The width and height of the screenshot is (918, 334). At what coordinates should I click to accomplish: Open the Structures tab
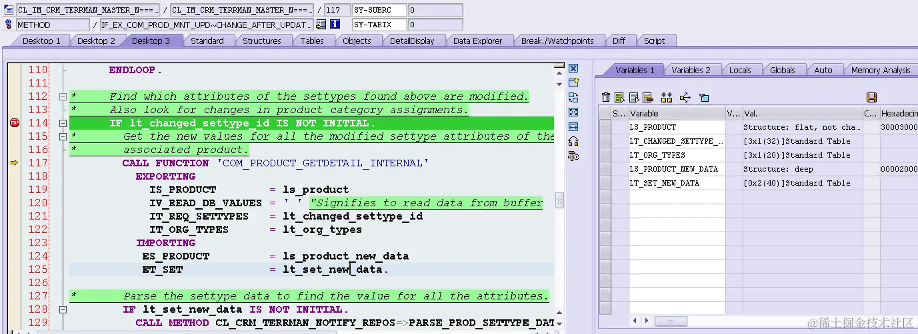tap(262, 41)
